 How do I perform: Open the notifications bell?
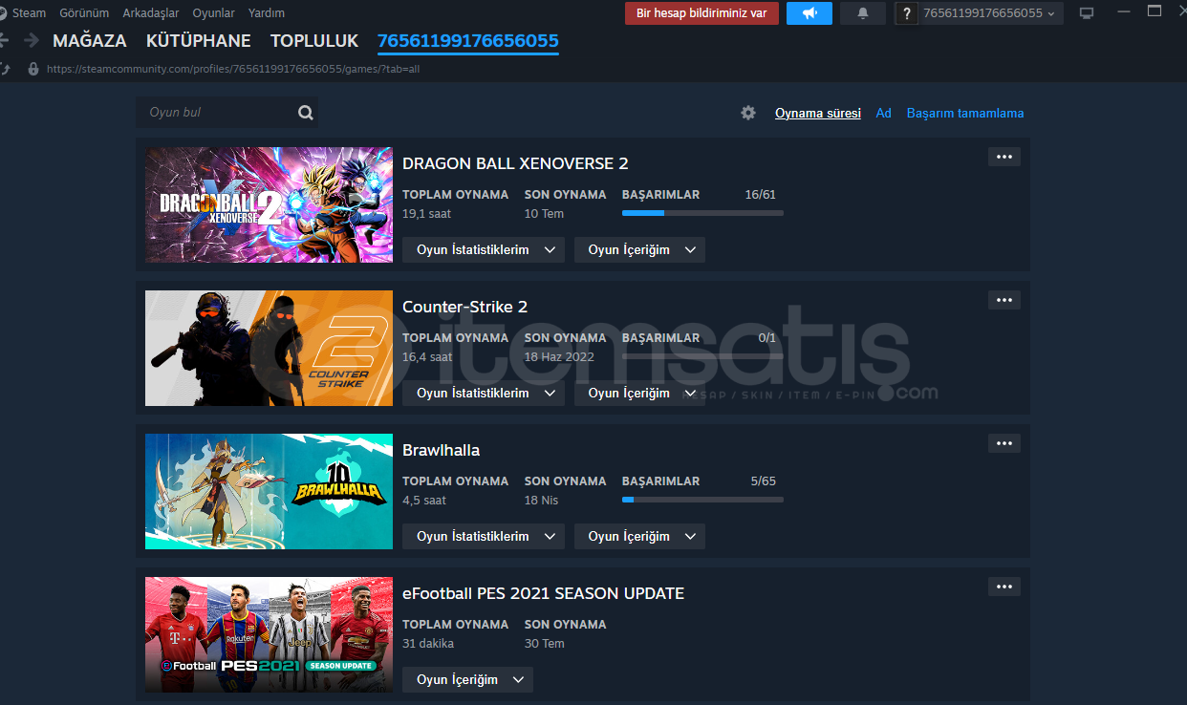point(863,13)
